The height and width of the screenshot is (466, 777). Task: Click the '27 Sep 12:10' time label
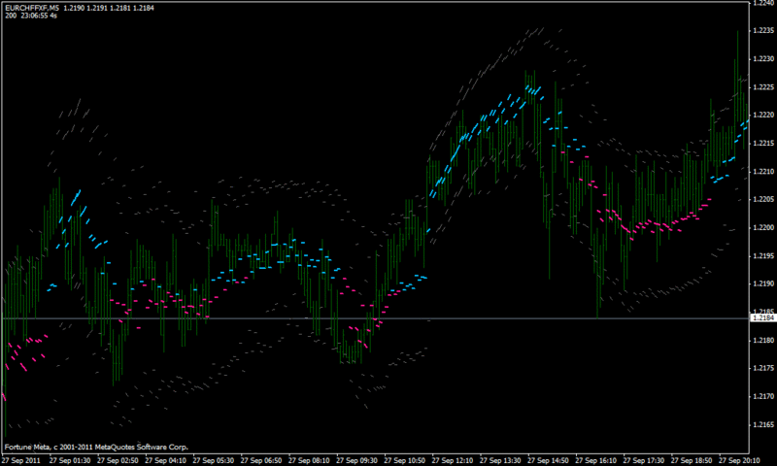pyautogui.click(x=453, y=460)
